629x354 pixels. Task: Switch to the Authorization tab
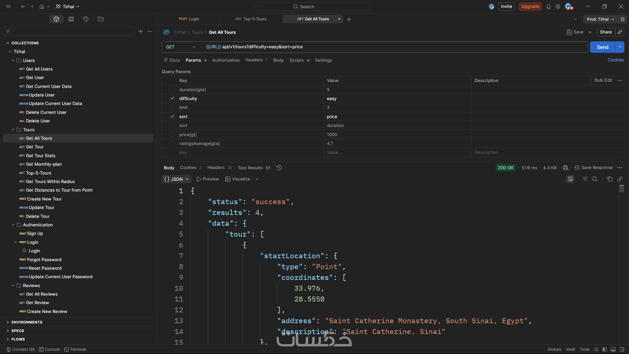click(226, 60)
